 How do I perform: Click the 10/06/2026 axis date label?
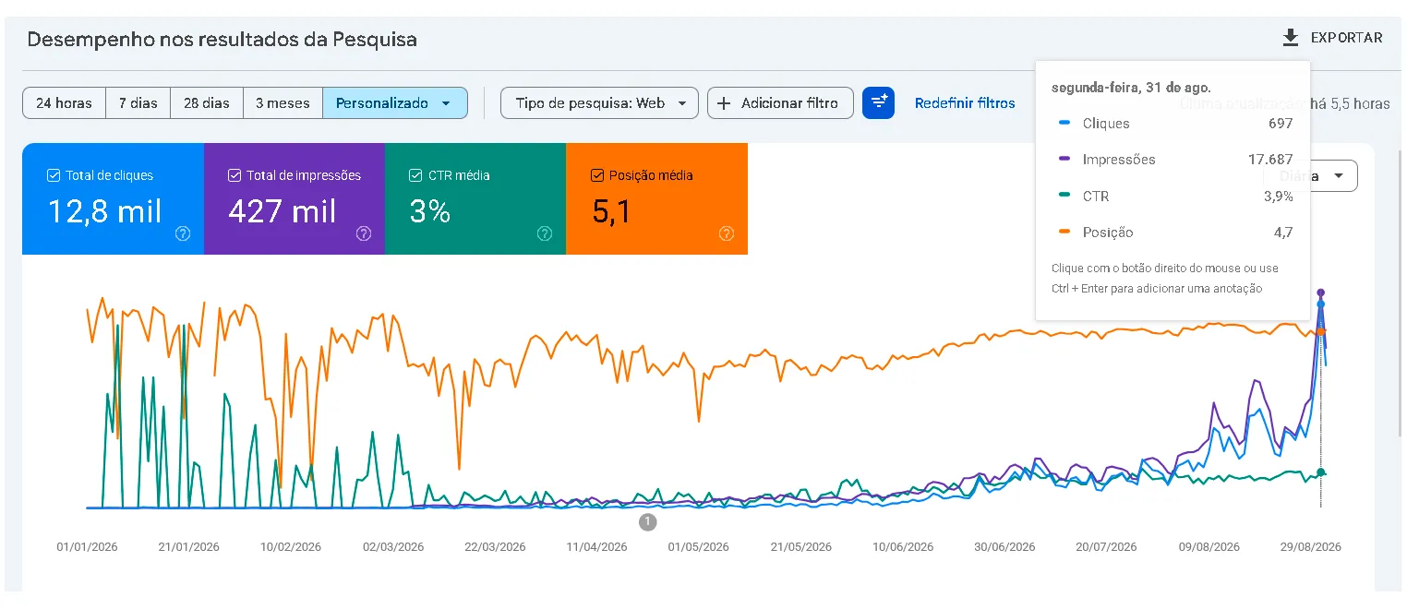pyautogui.click(x=903, y=547)
